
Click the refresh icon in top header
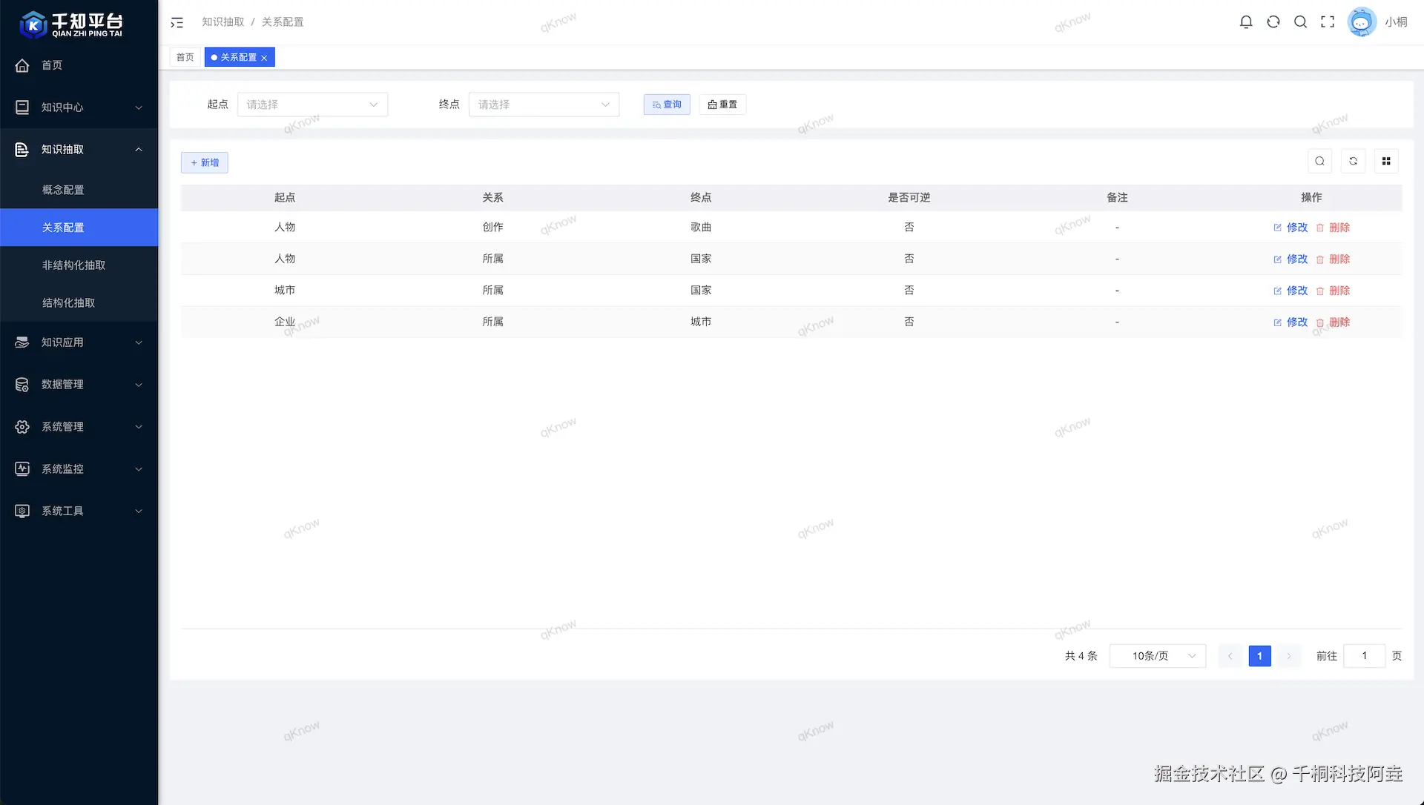1273,22
